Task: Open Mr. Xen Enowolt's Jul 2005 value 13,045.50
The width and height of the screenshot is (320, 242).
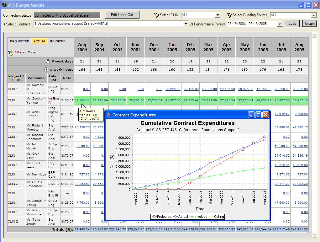Action: 282,114
